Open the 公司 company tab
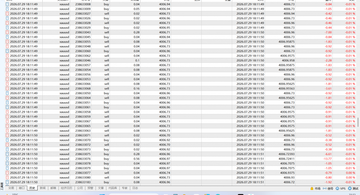Viewport: 360px width, 195px height. pyautogui.click(x=80, y=188)
